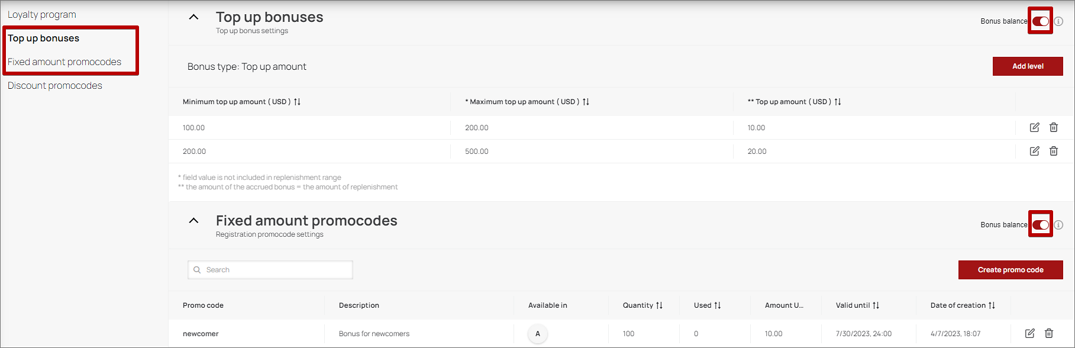Disable the Bonus balance toggle for Top up bonuses

[x=1040, y=21]
